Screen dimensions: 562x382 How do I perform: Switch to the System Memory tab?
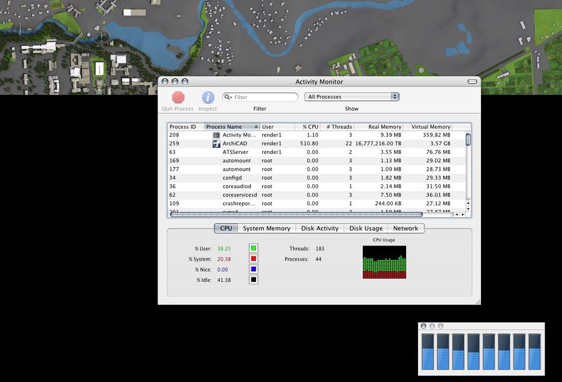[266, 229]
